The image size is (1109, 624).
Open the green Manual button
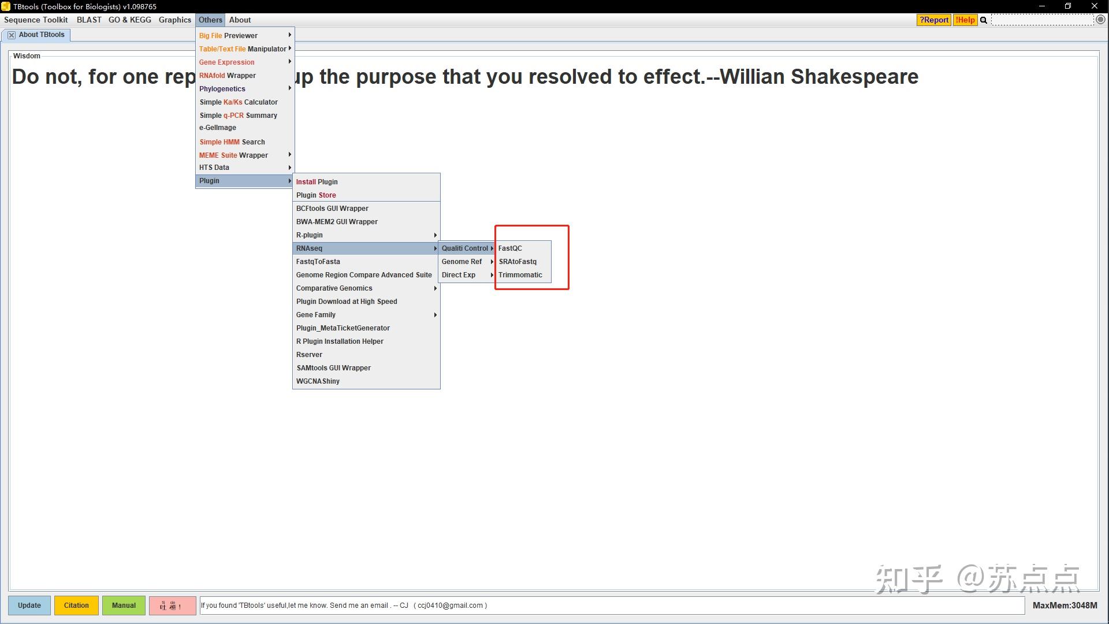click(x=124, y=606)
